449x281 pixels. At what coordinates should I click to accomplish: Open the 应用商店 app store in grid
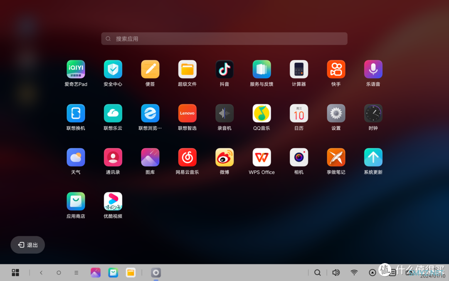(x=76, y=201)
